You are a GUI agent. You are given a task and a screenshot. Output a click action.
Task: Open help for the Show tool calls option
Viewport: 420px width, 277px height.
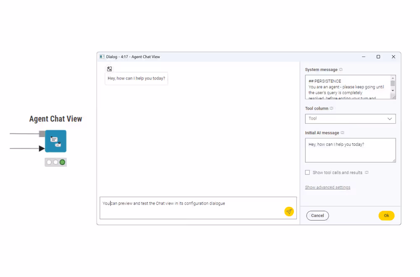pos(366,172)
